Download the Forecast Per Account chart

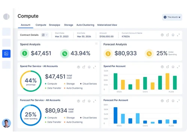coord(173,101)
